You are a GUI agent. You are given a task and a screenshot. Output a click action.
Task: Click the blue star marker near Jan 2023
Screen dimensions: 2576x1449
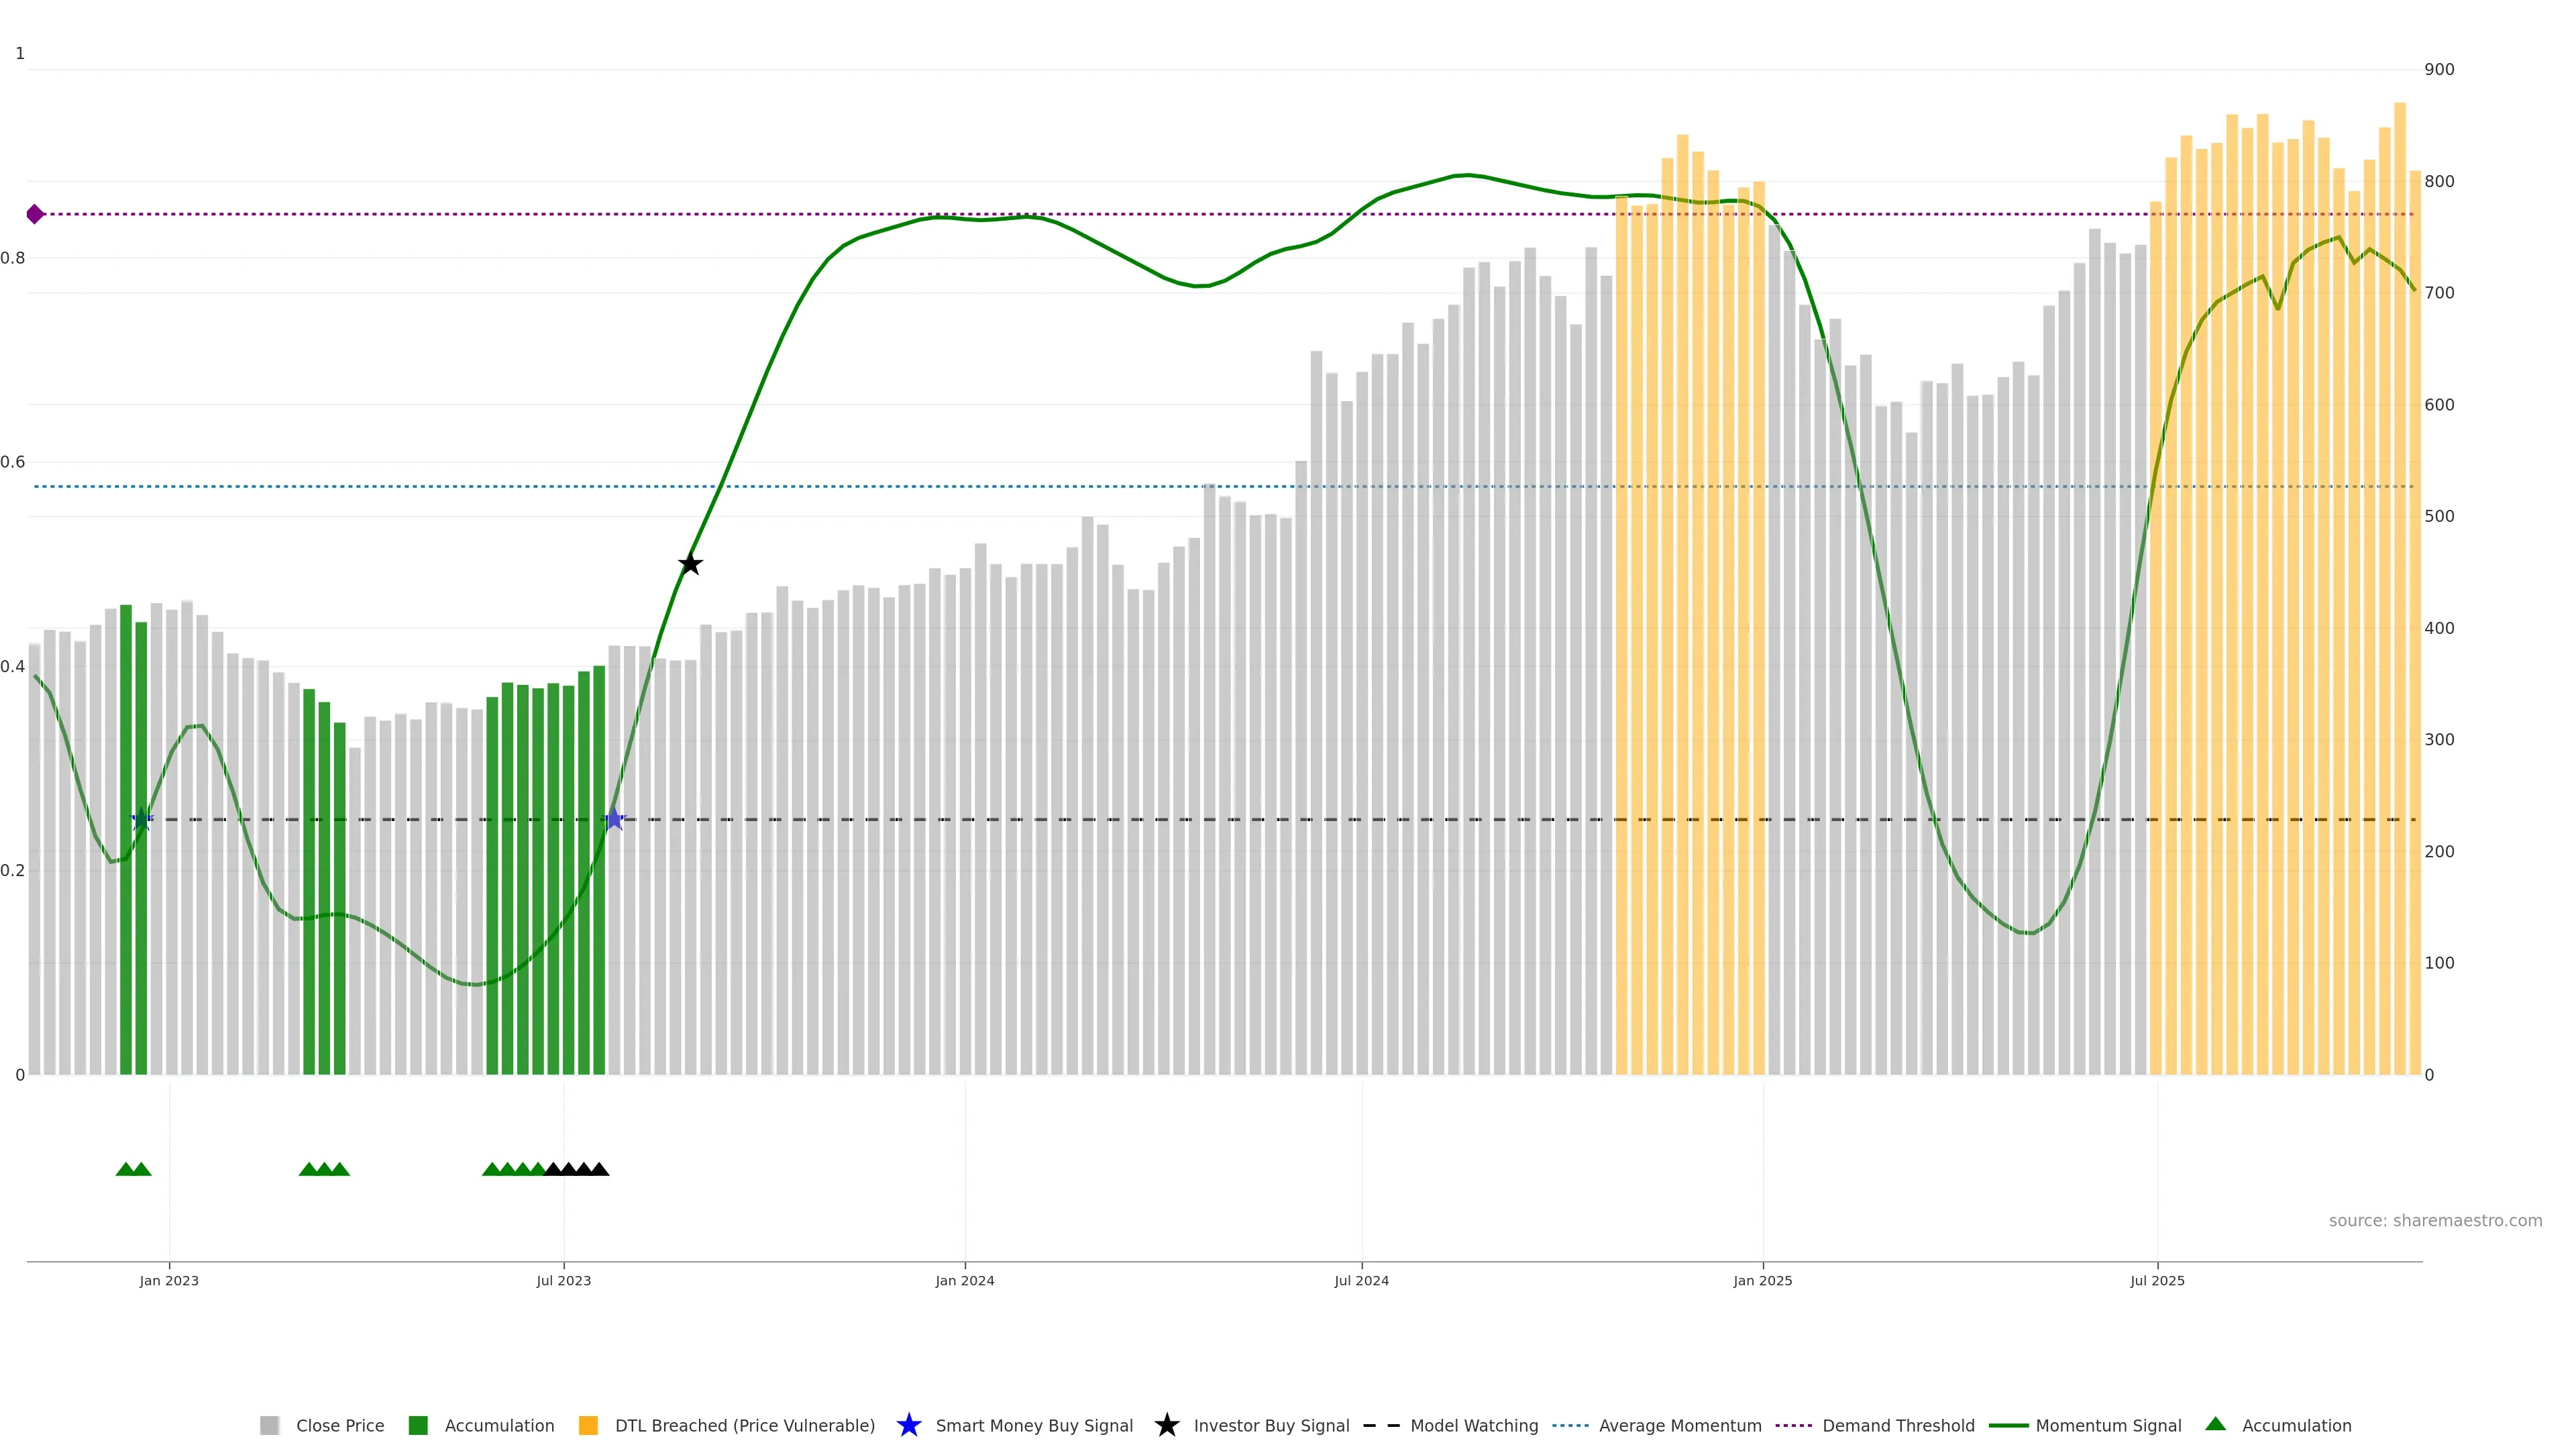point(142,819)
